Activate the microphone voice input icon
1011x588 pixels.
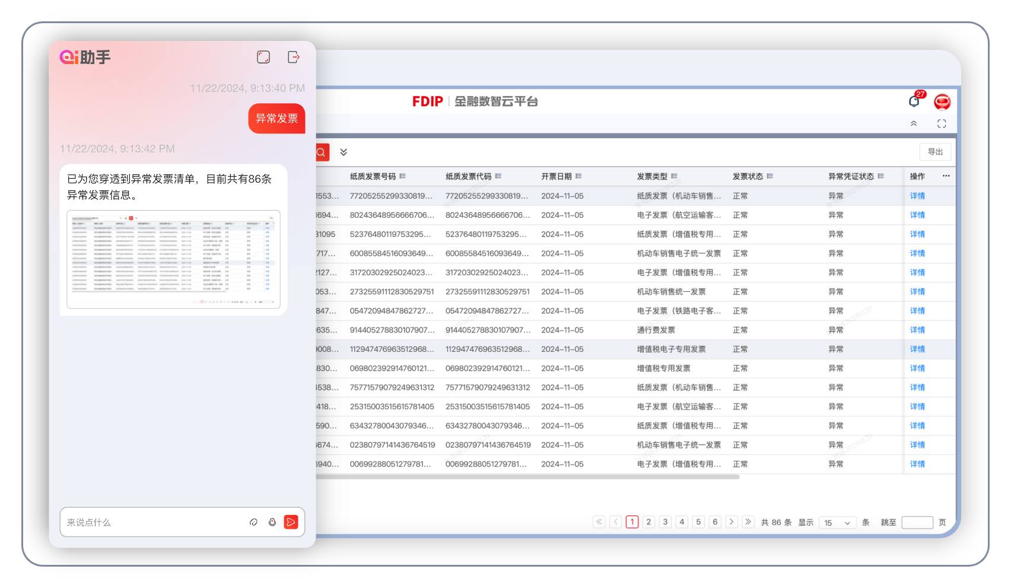coord(272,522)
